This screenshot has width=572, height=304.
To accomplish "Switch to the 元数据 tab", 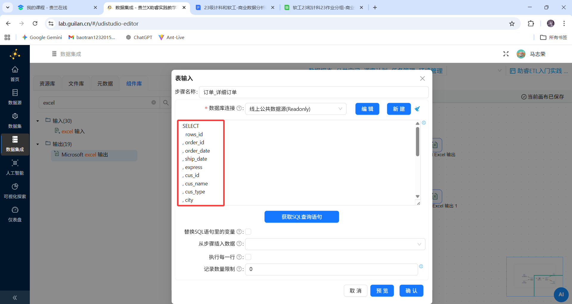I will [105, 83].
